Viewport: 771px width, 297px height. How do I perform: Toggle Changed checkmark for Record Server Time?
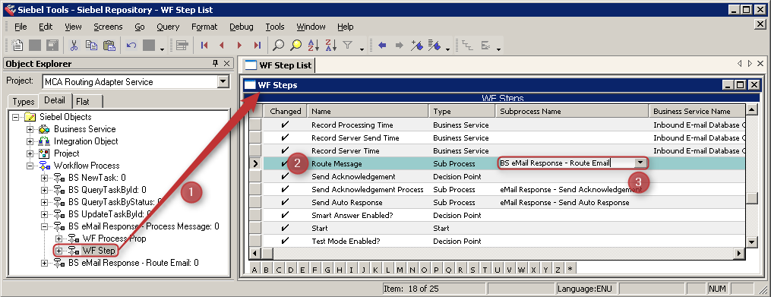point(285,150)
